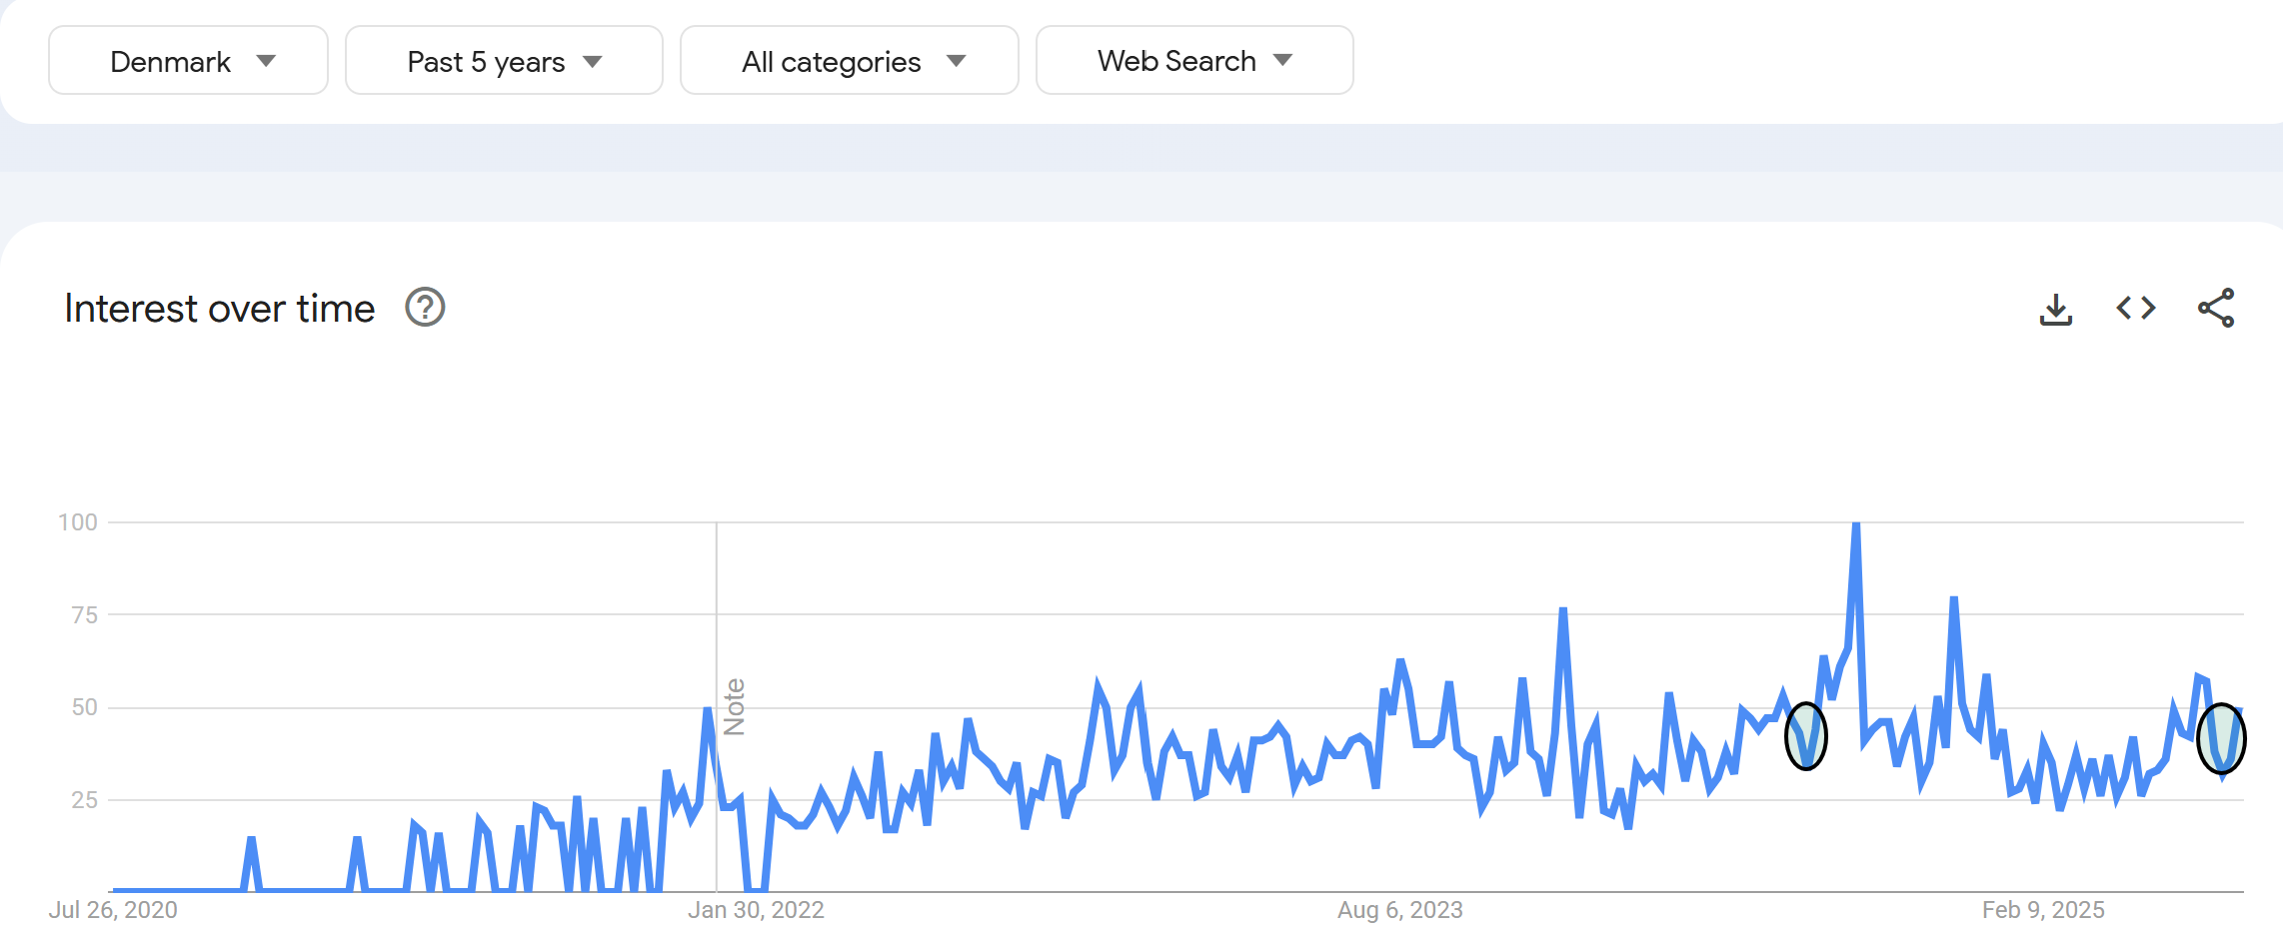Open the embed code icon

(2136, 308)
